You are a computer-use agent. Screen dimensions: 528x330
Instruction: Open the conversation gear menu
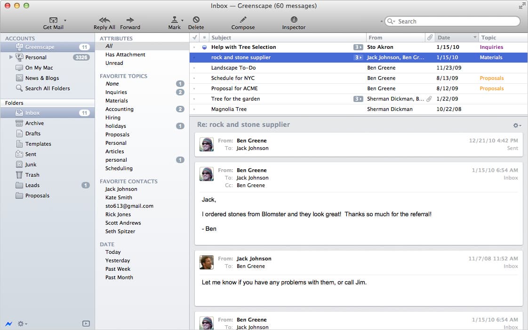pyautogui.click(x=517, y=126)
